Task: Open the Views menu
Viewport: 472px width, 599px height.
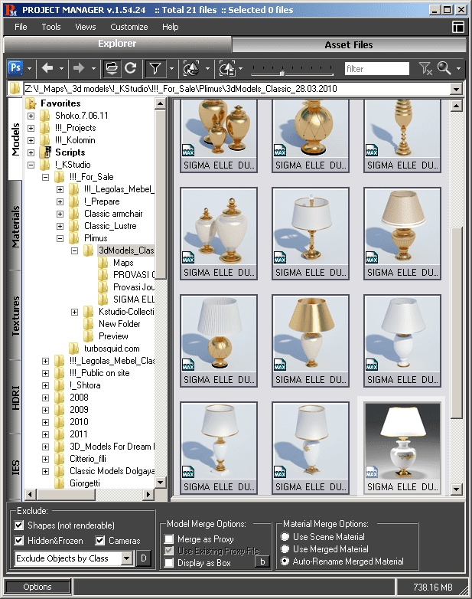Action: pos(86,27)
